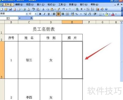Image resolution: width=123 pixels, height=100 pixels.
Task: Open the Name Box dropdown arrow
Action: click(x=20, y=18)
